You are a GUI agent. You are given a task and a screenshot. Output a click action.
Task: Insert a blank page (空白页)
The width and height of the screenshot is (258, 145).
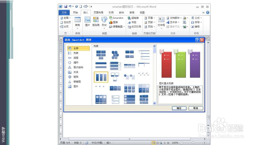pos(66,22)
